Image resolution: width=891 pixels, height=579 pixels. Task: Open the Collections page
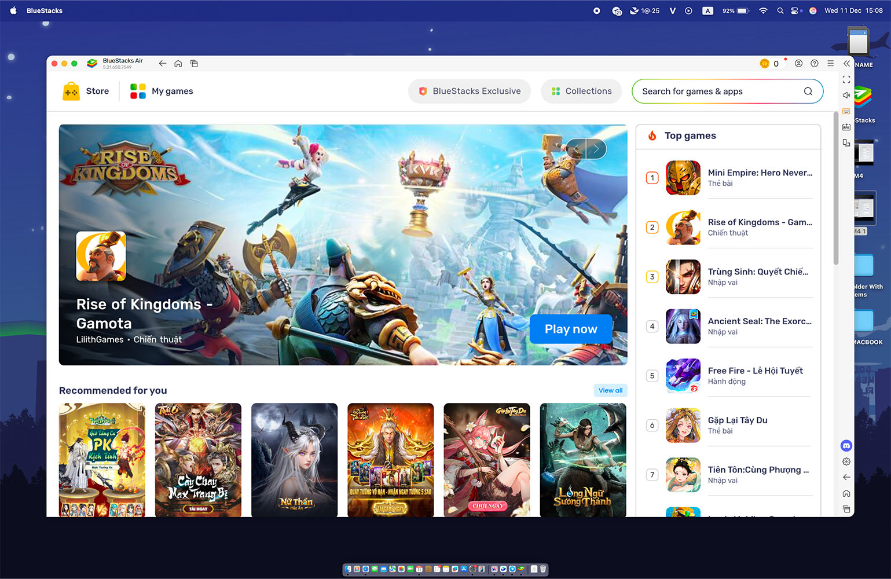pyautogui.click(x=581, y=91)
